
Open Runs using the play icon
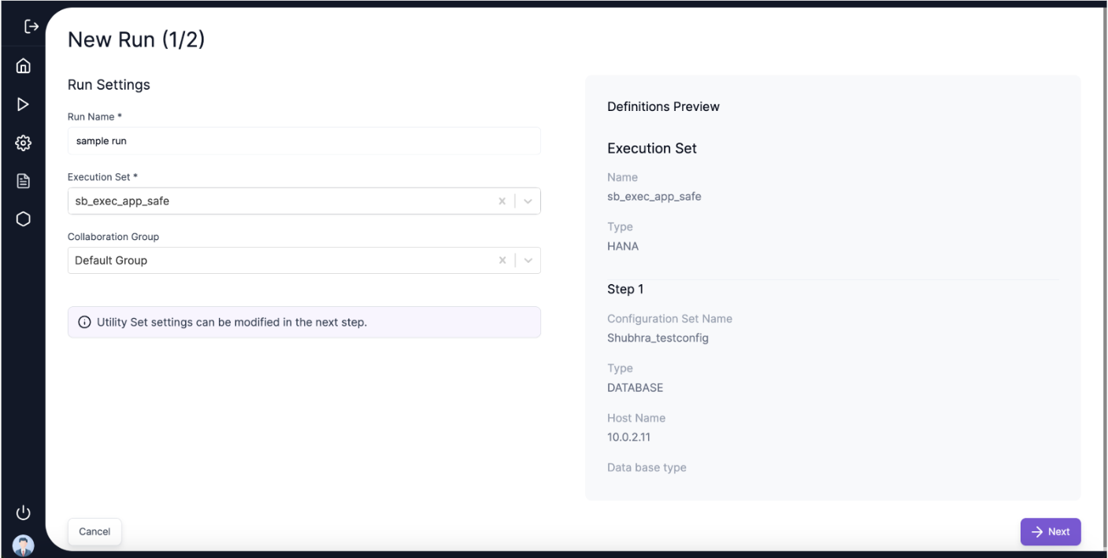[x=23, y=105]
